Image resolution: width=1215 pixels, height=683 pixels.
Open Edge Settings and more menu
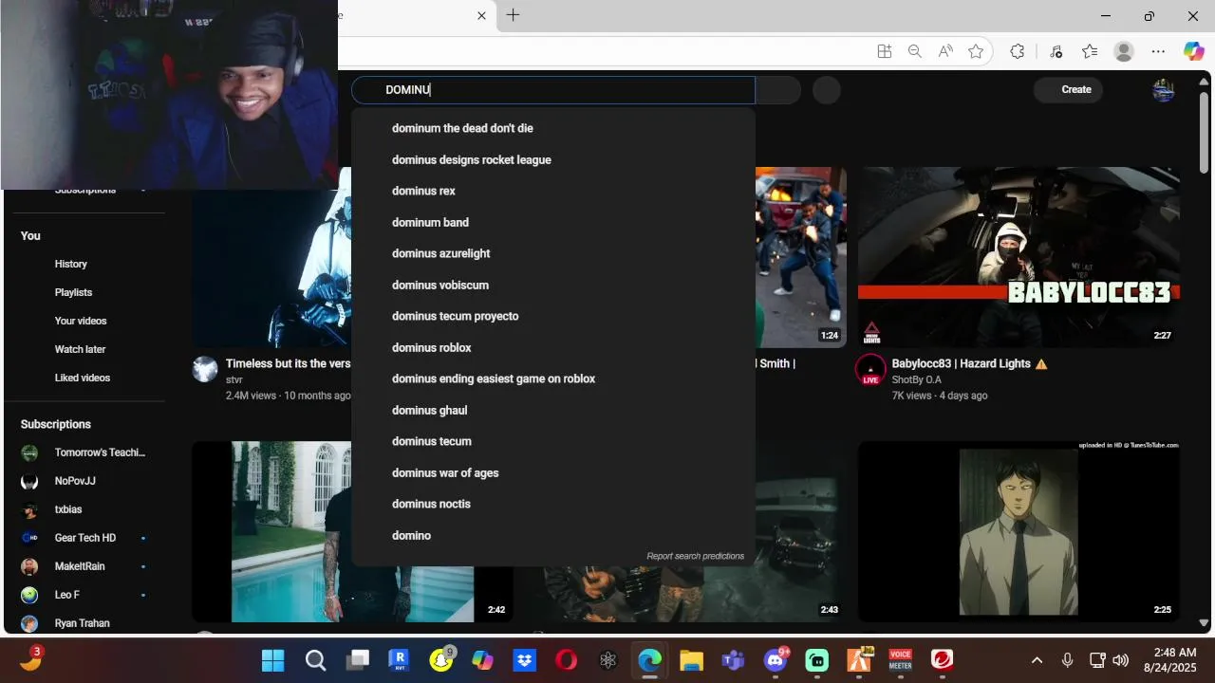point(1158,52)
